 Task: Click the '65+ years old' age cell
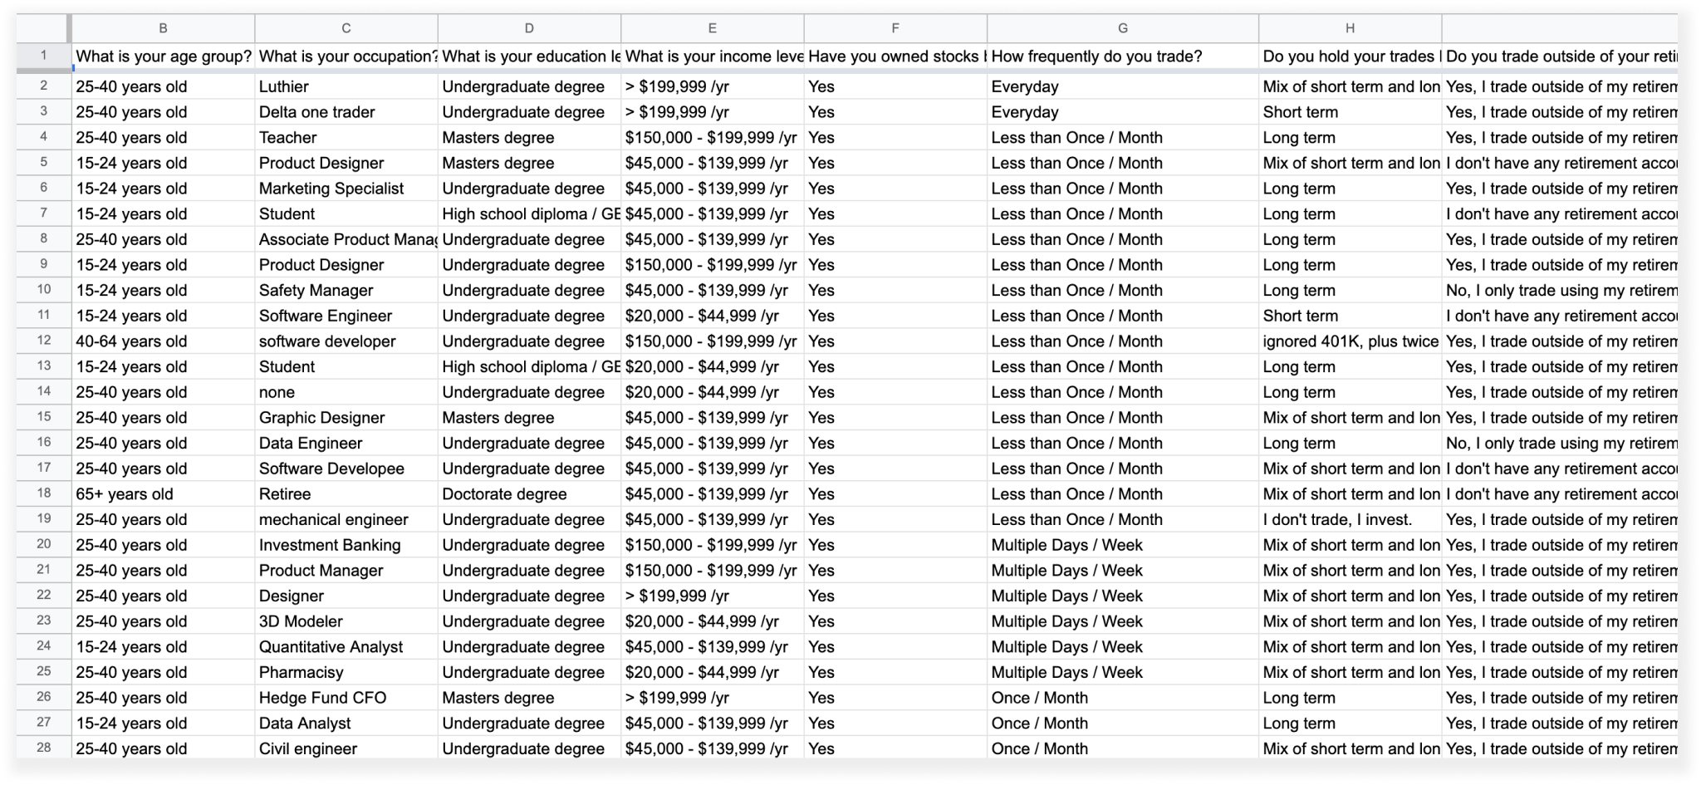pos(164,494)
